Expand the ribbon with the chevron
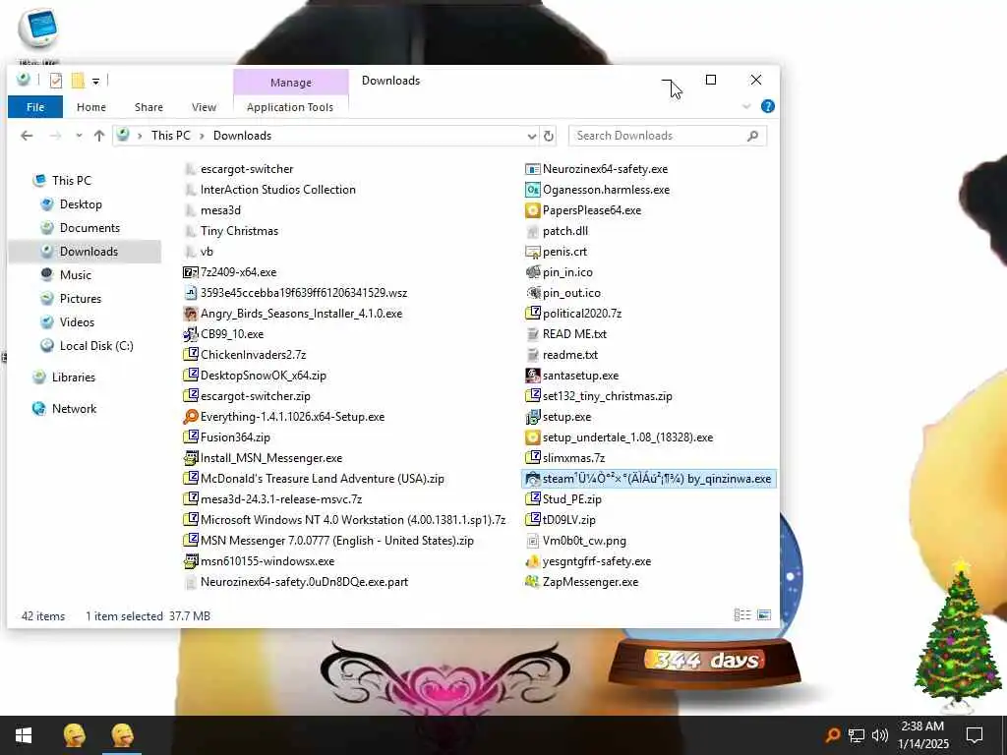1007x755 pixels. [x=746, y=106]
